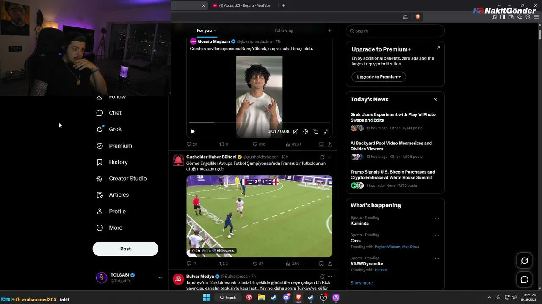Open Articles in the sidebar

click(x=113, y=195)
